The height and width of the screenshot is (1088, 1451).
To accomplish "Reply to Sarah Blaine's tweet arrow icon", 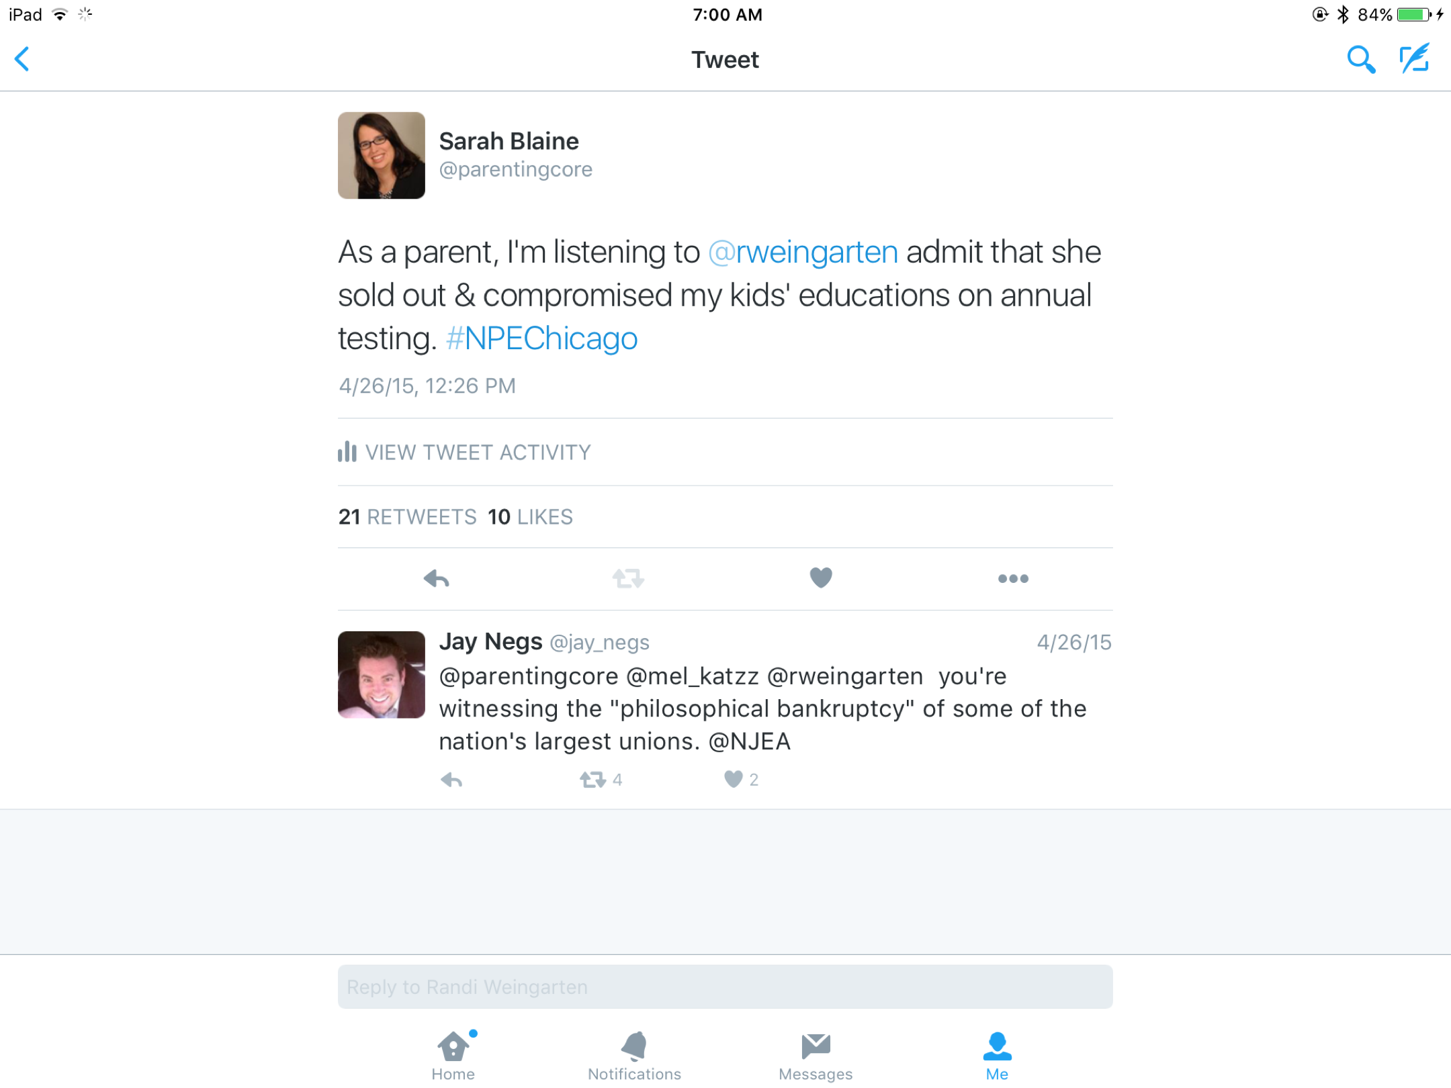I will 437,578.
